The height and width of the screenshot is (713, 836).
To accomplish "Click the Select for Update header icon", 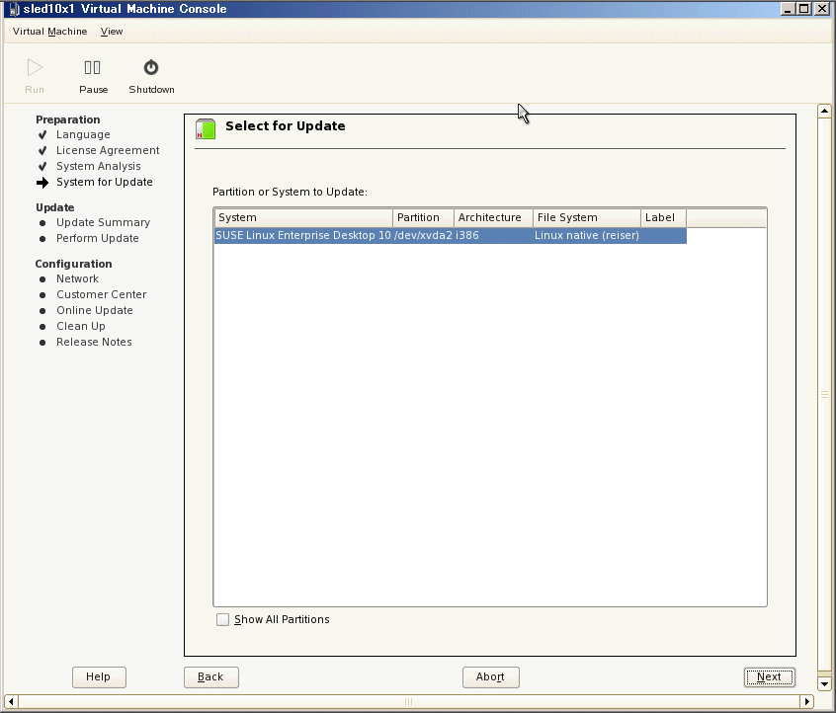I will [x=206, y=129].
